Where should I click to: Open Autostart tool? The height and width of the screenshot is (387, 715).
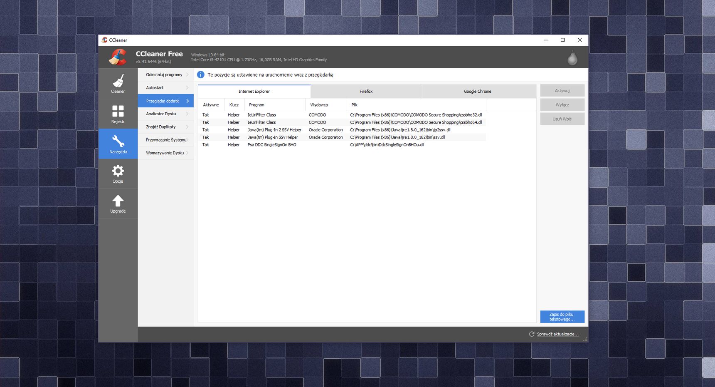pyautogui.click(x=166, y=88)
